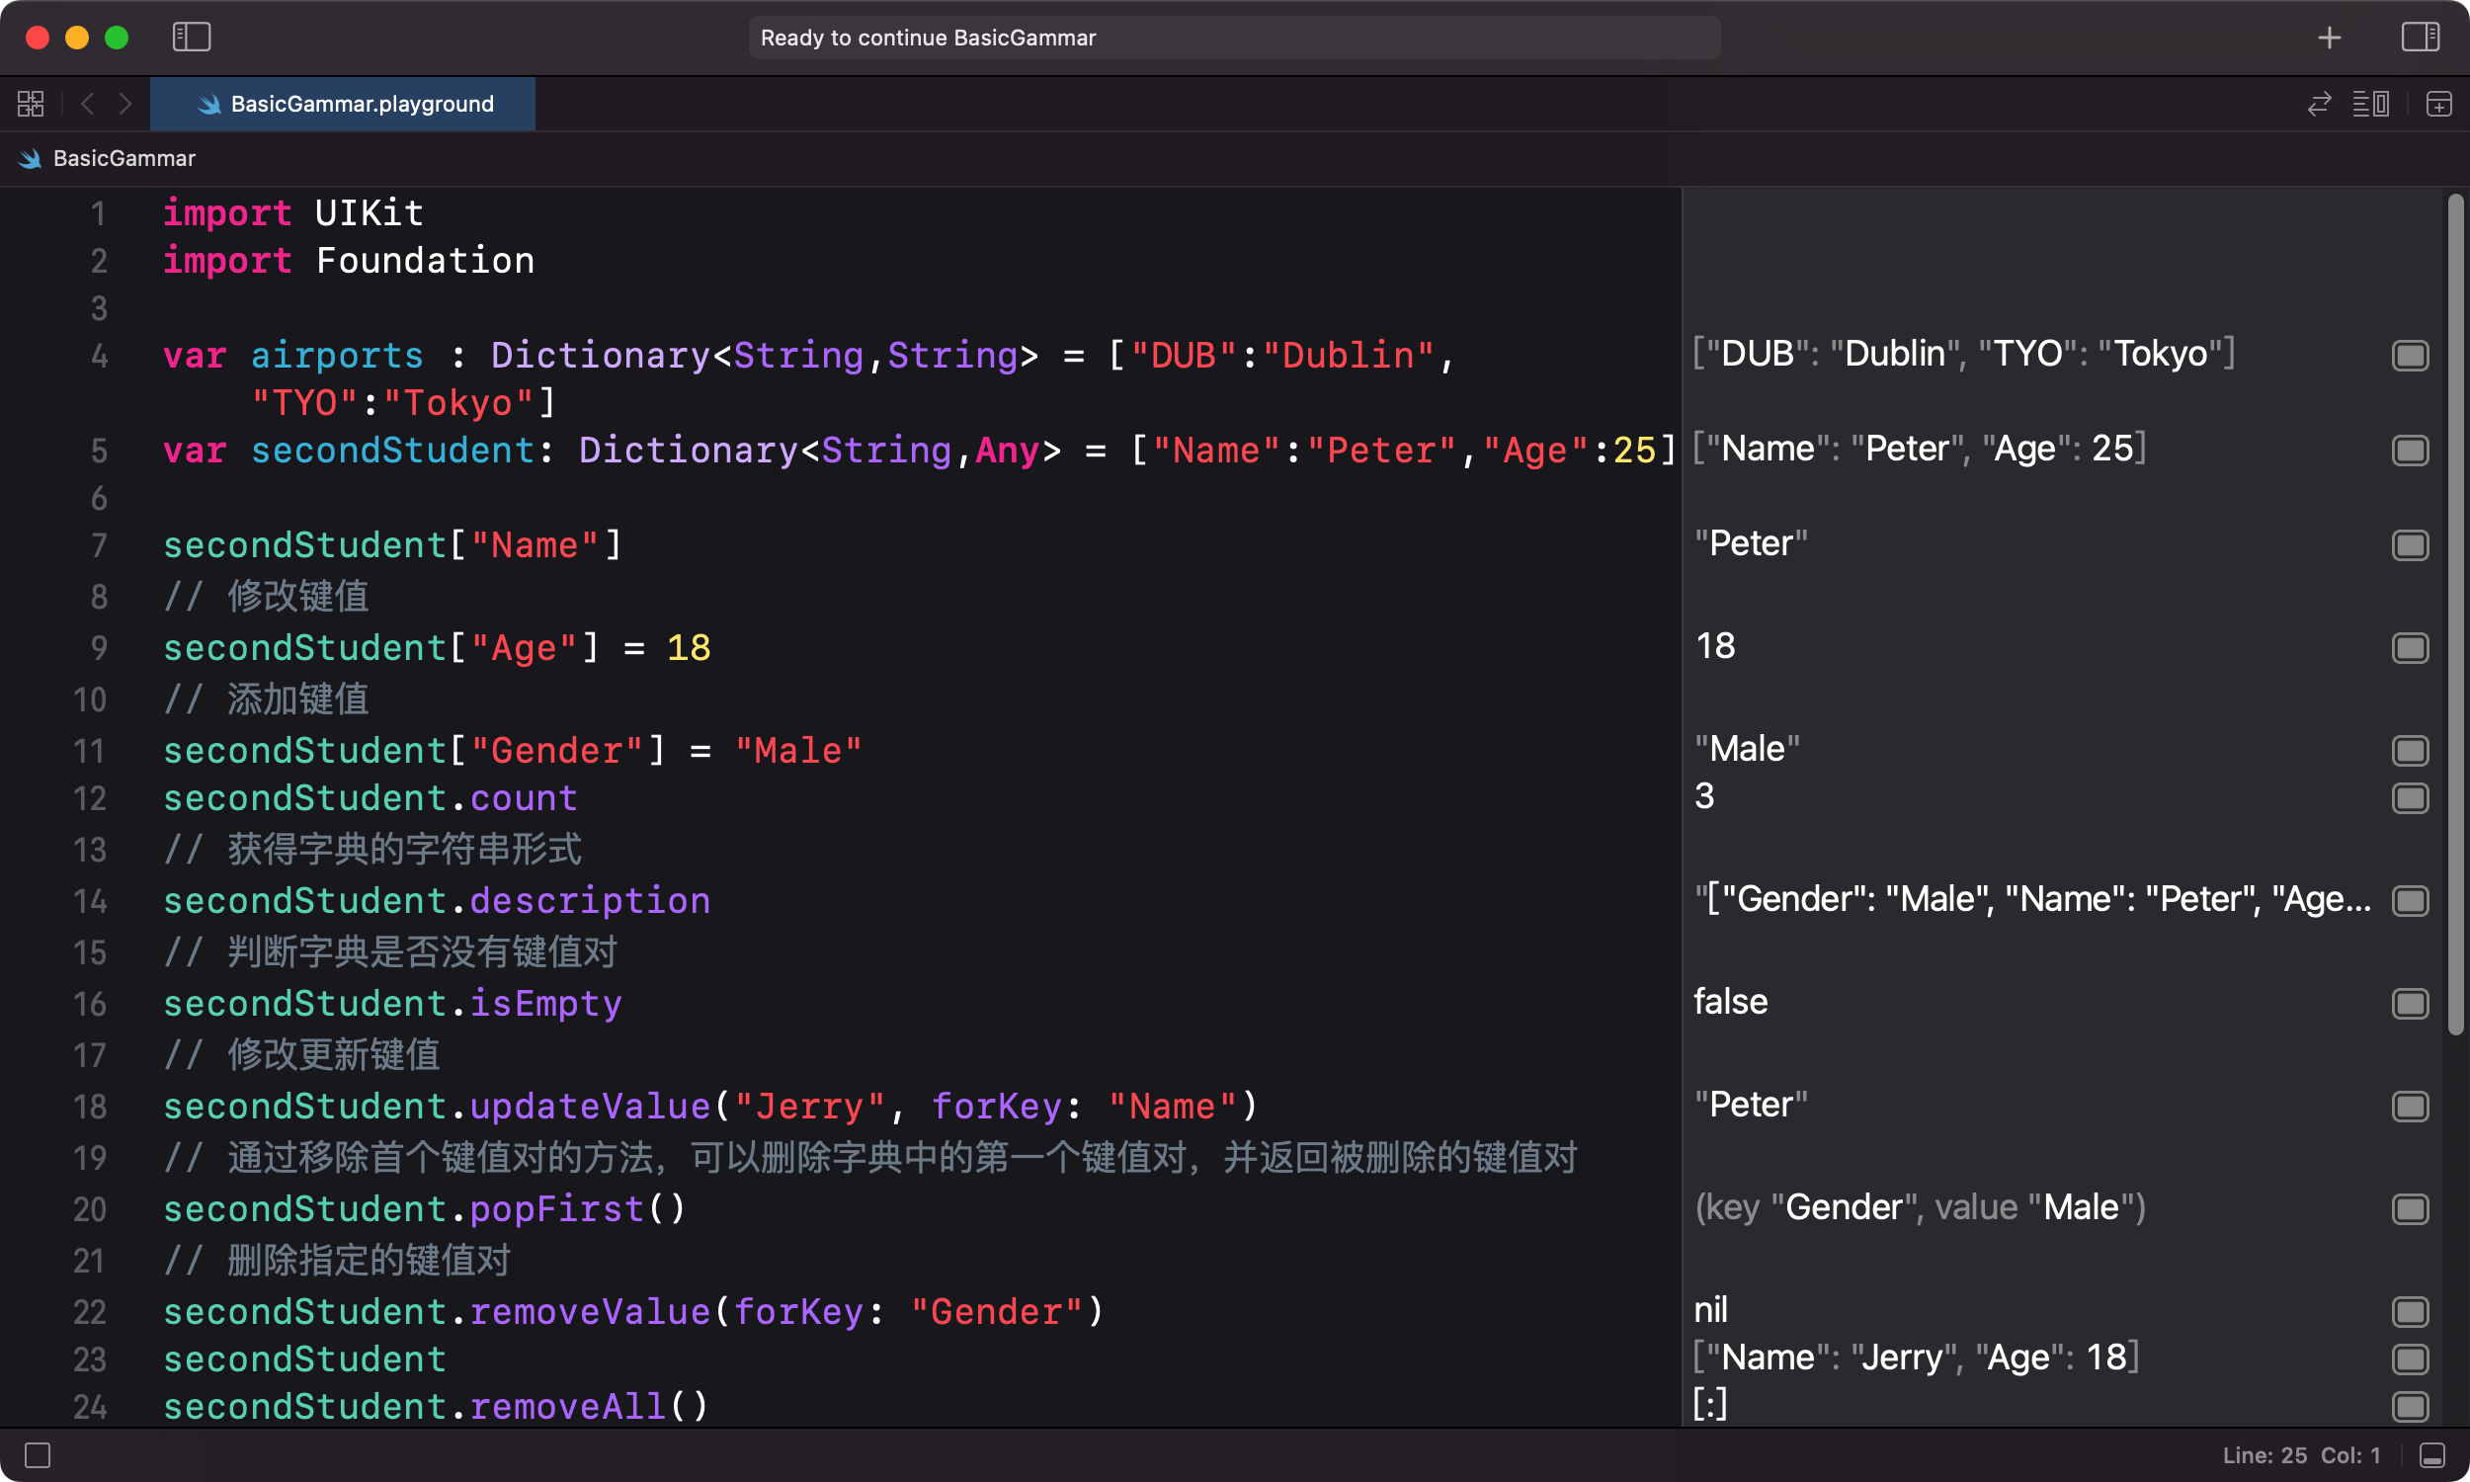Add a new editor pane
The image size is (2470, 1482).
point(2439,104)
